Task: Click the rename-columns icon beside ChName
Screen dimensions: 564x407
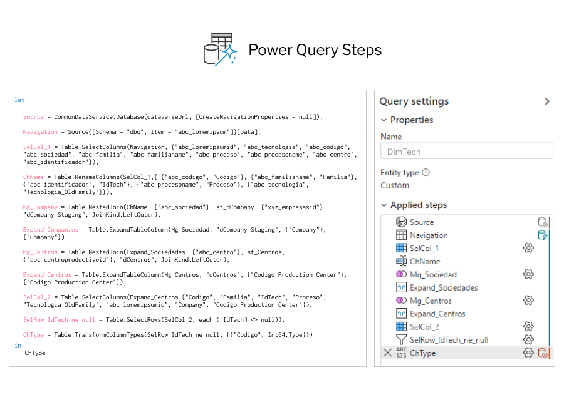Action: pos(401,261)
